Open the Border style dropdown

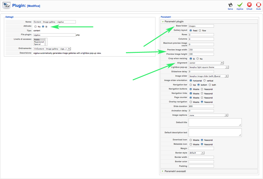(196, 153)
